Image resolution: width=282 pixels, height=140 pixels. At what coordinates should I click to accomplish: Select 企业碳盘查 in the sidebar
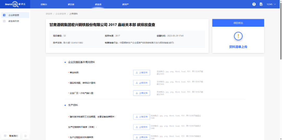click(x=15, y=15)
